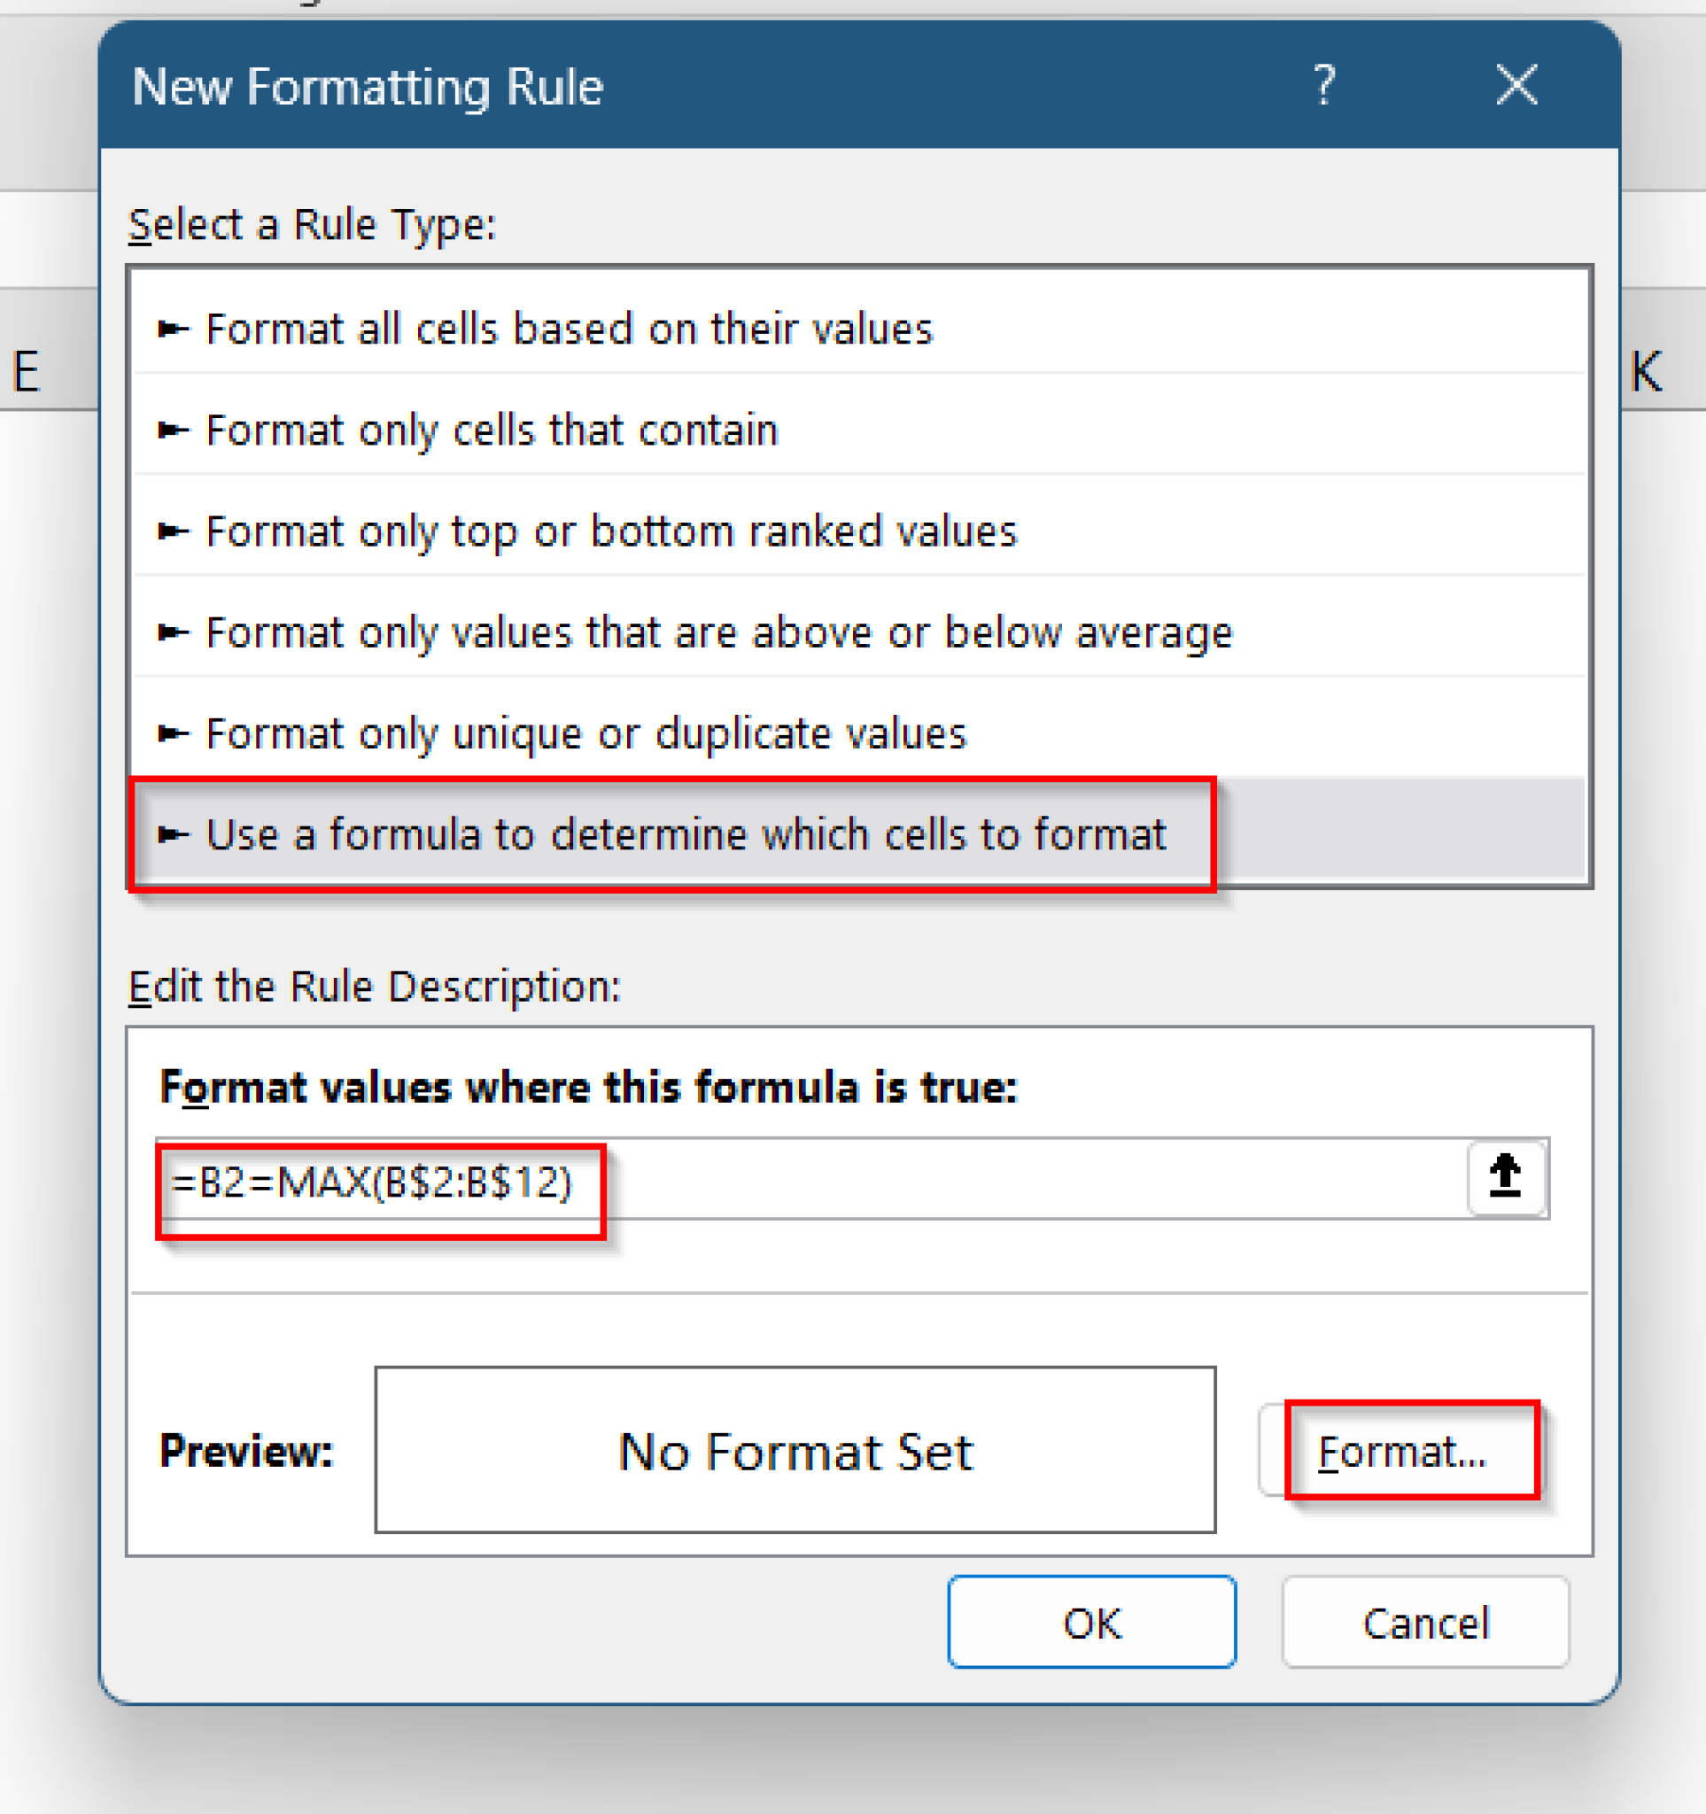The width and height of the screenshot is (1706, 1814).
Task: Click the arrow icon beside Format all cells
Action: pyautogui.click(x=173, y=330)
